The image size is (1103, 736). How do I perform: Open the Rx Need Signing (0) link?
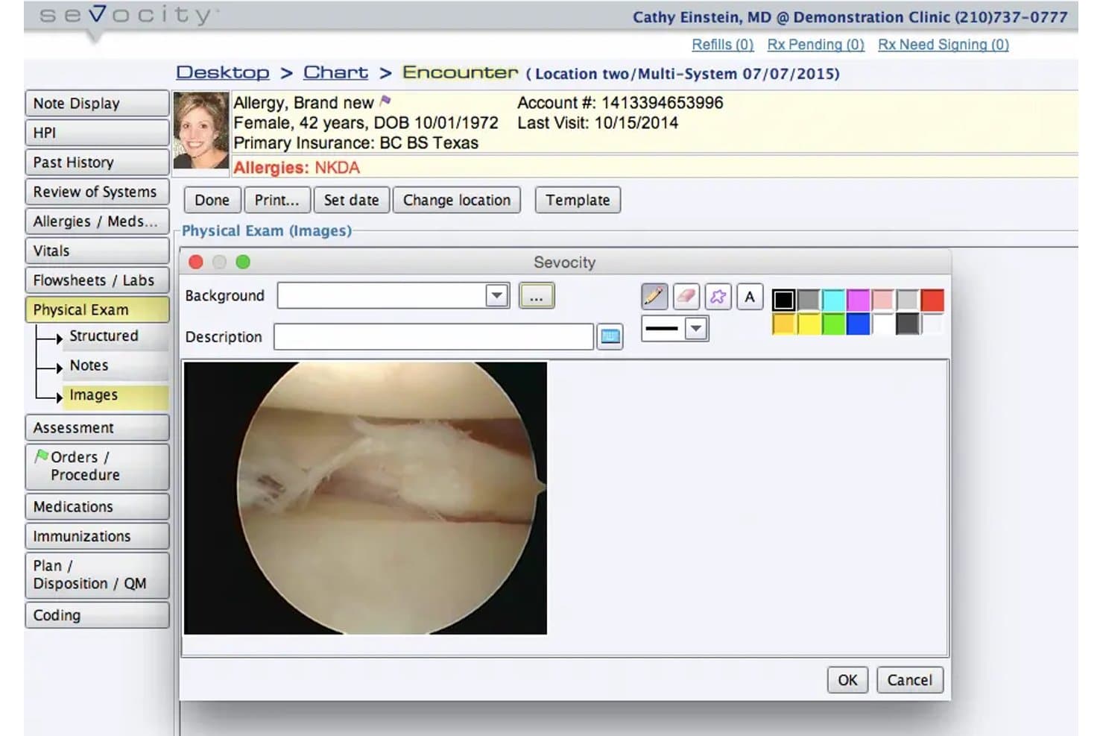click(x=944, y=45)
